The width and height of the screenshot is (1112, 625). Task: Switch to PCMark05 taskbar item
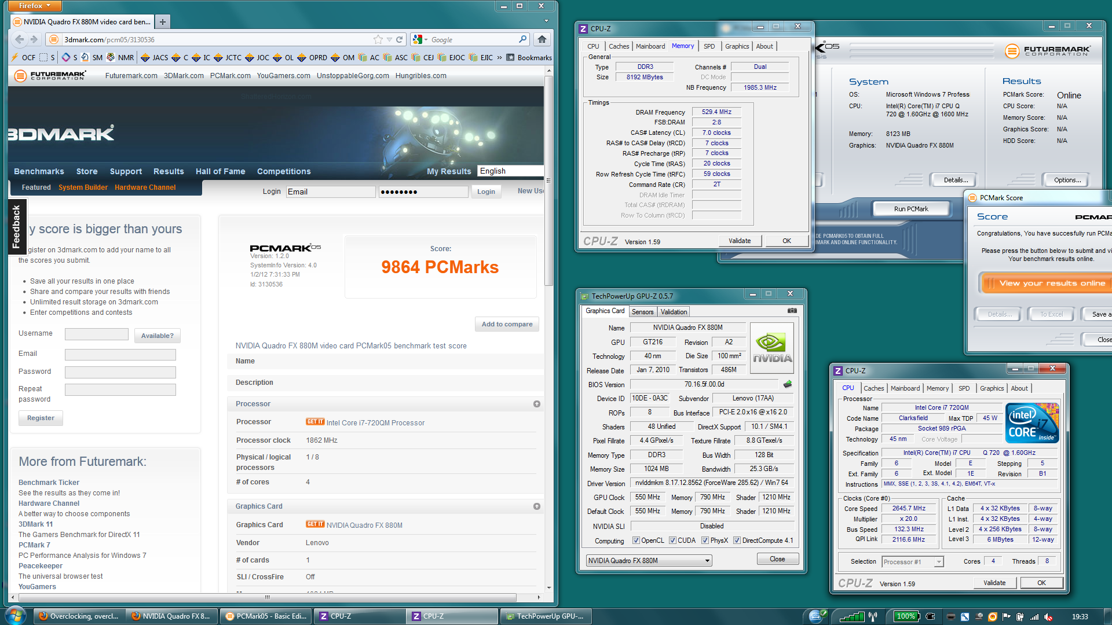266,616
